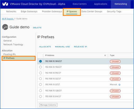The image size is (134, 109).
Task: Open the Applications top menu
Action: click(x=101, y=4)
